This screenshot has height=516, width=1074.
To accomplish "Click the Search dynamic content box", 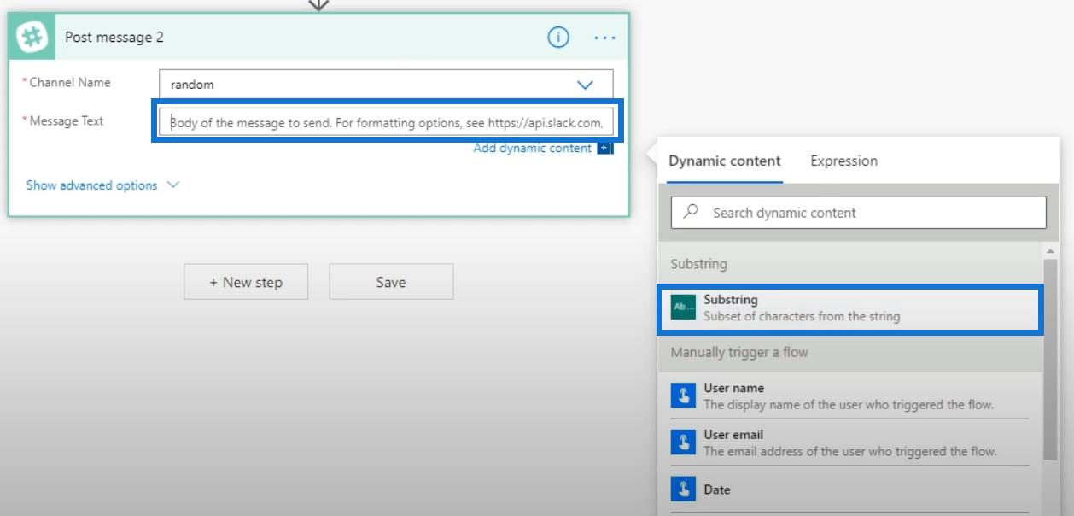I will coord(858,213).
